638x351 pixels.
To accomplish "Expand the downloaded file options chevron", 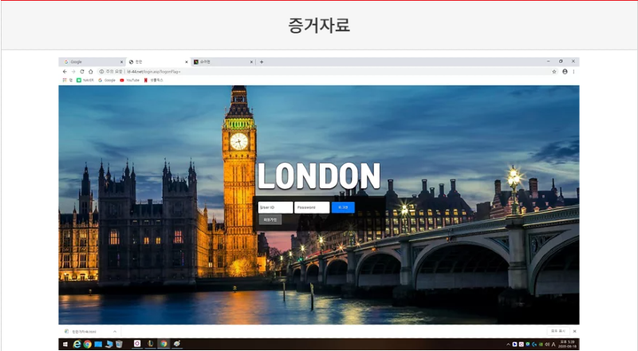I will point(114,331).
